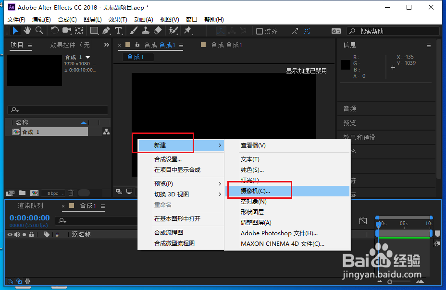Select the Zoom magnifier tool
The width and height of the screenshot is (446, 290).
[39, 31]
